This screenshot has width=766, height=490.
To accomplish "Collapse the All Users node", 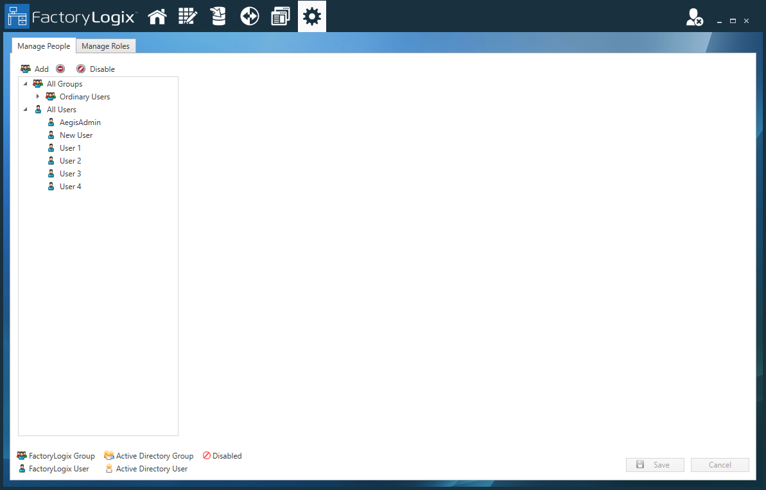I will 26,109.
